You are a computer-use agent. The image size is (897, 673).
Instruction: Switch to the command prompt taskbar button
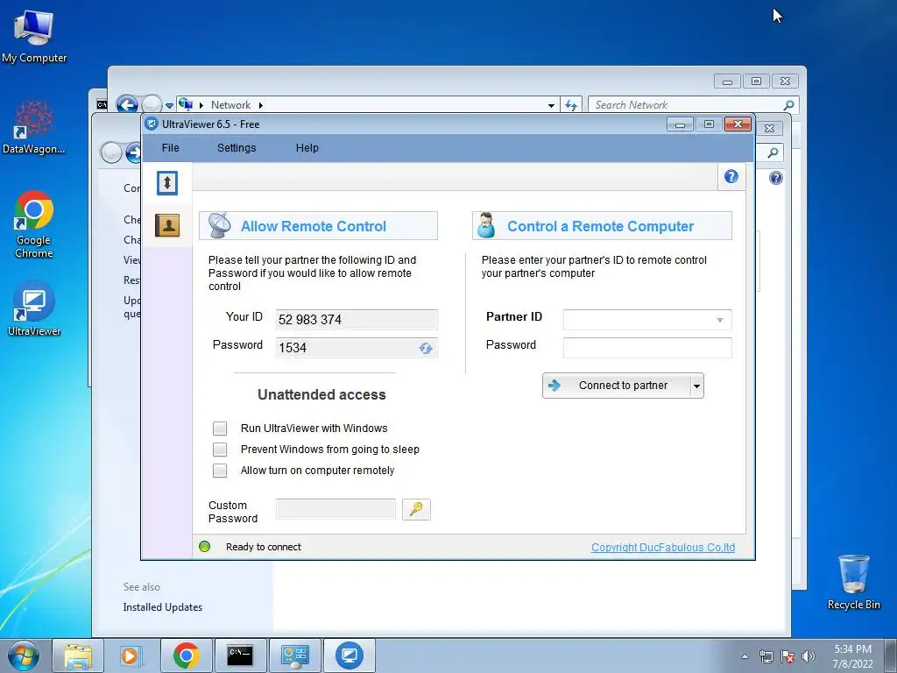240,655
